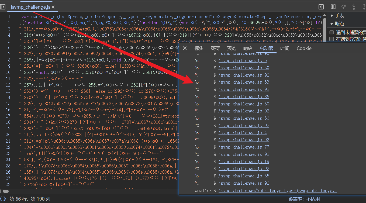Open the Cookie tab
The image size is (366, 203).
click(x=304, y=48)
